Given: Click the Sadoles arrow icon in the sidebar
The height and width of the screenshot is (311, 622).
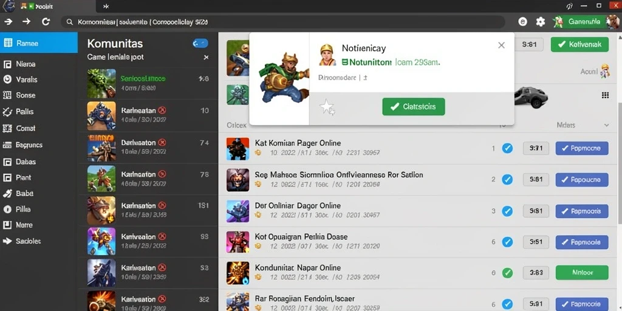Looking at the screenshot, I should click(7, 241).
